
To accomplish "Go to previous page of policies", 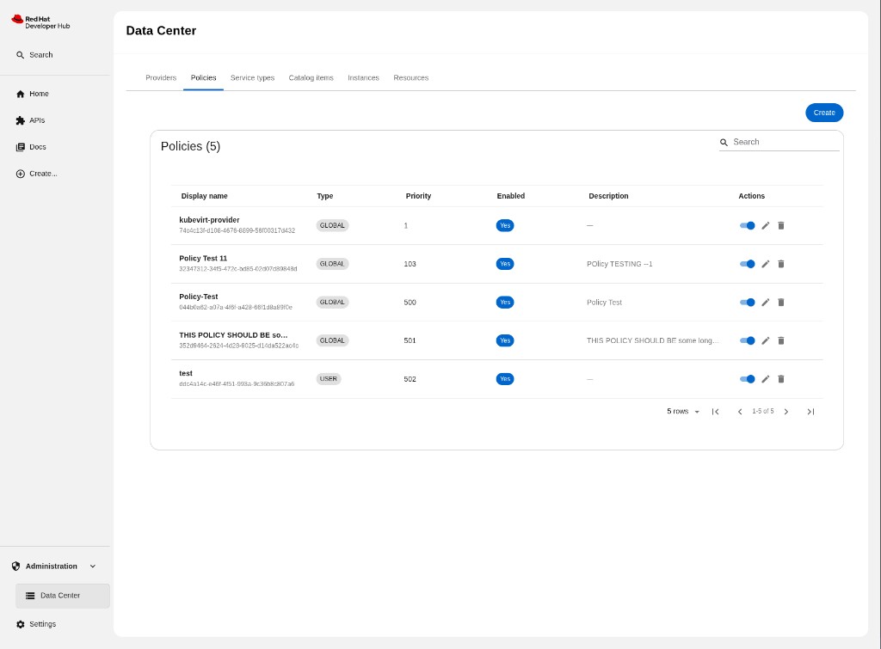I will pos(740,412).
